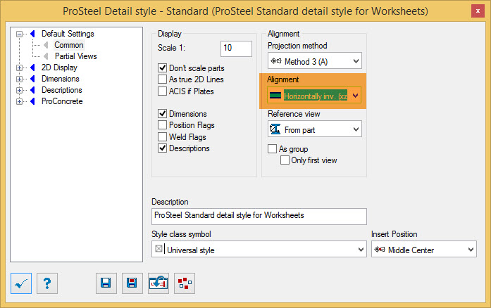The image size is (491, 308).
Task: Select Default Settings tree item
Action: click(68, 34)
